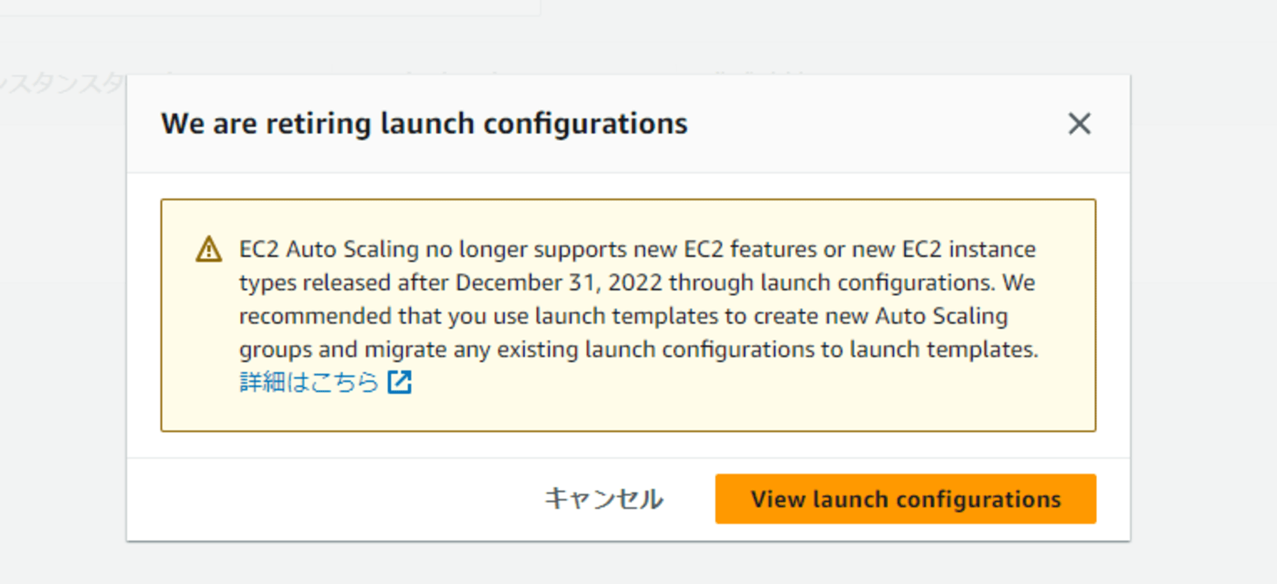This screenshot has width=1277, height=584.
Task: Open the external link icon beside 詳細はこちら
Action: [x=400, y=383]
